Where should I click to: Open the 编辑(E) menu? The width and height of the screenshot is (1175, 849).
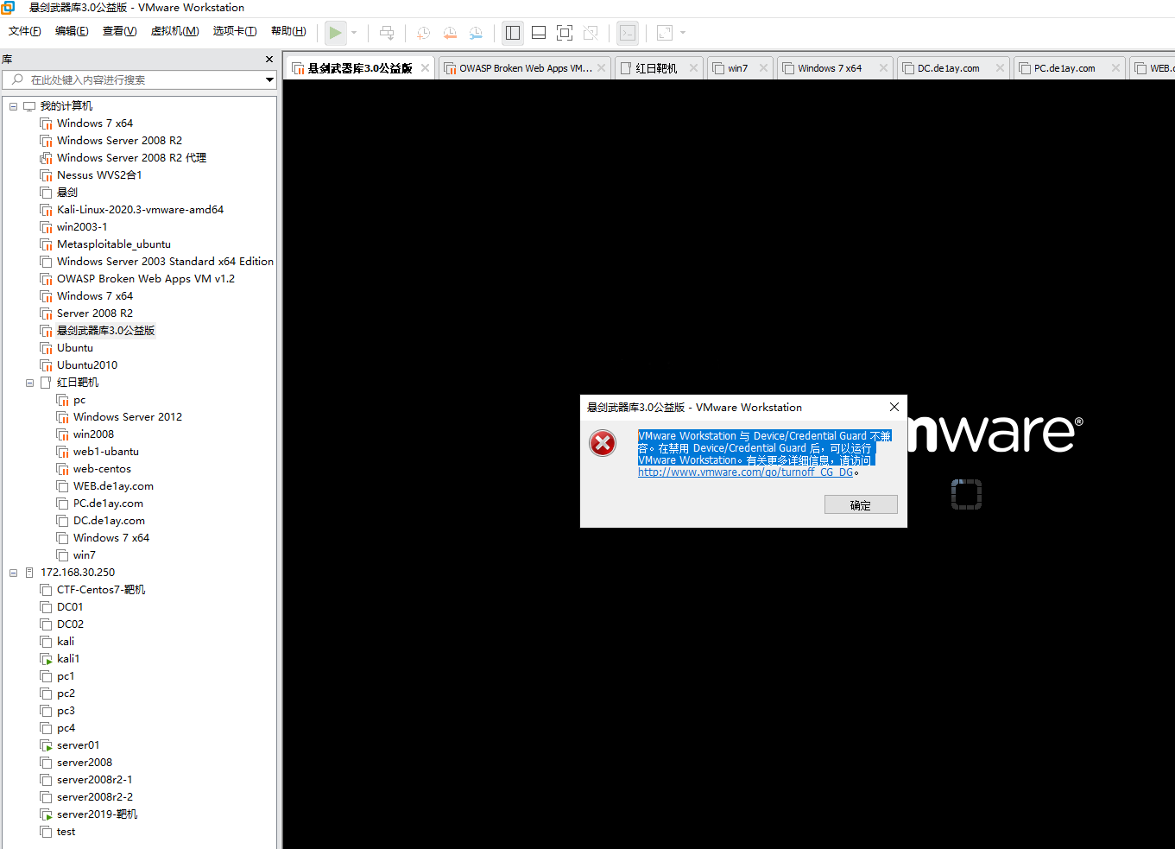(72, 31)
